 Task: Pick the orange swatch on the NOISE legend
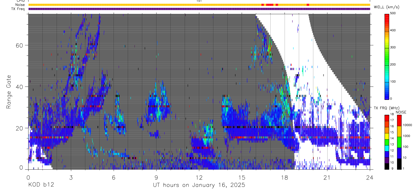[x=399, y=131]
